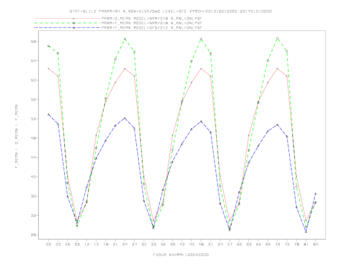
Task: Select legend entry PARM=F_MEAN MODEL=NAM/218
Action: (152, 23)
